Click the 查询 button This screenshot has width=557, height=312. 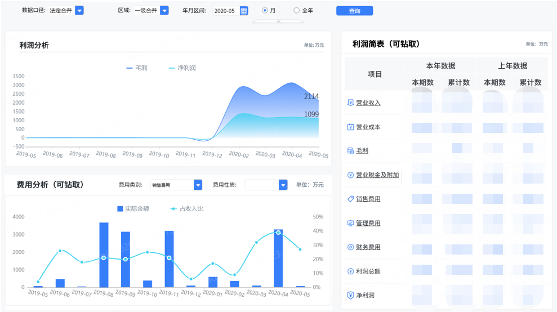[x=354, y=11]
